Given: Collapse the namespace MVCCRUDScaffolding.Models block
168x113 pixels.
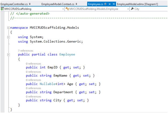Looking at the screenshot, I should pyautogui.click(x=9, y=28).
